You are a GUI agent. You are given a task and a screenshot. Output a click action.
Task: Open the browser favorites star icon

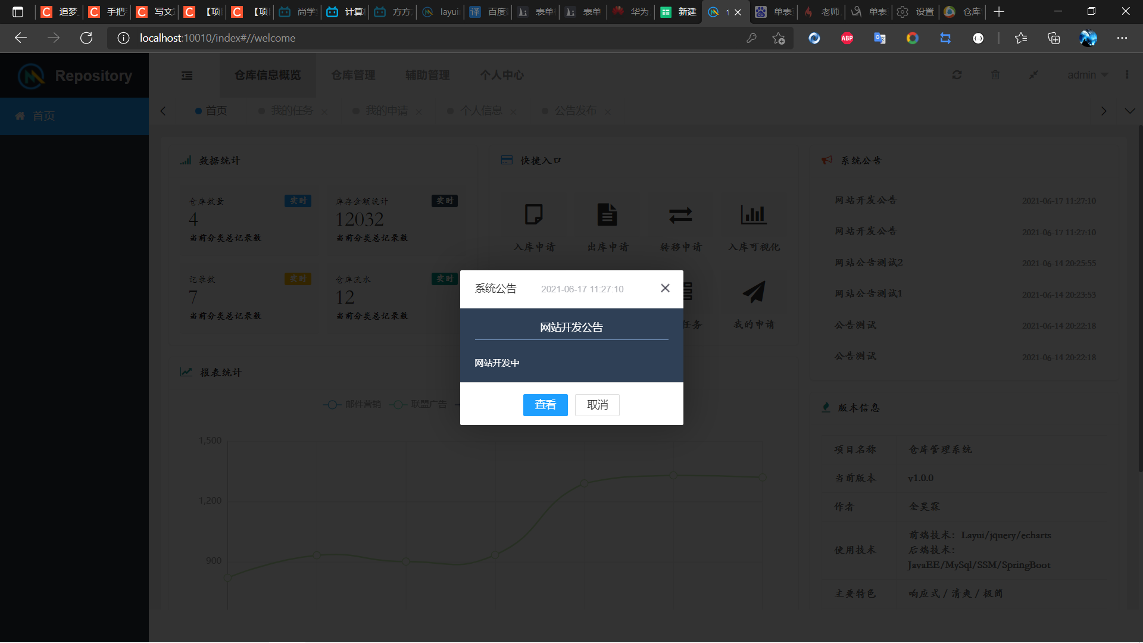(x=1021, y=38)
